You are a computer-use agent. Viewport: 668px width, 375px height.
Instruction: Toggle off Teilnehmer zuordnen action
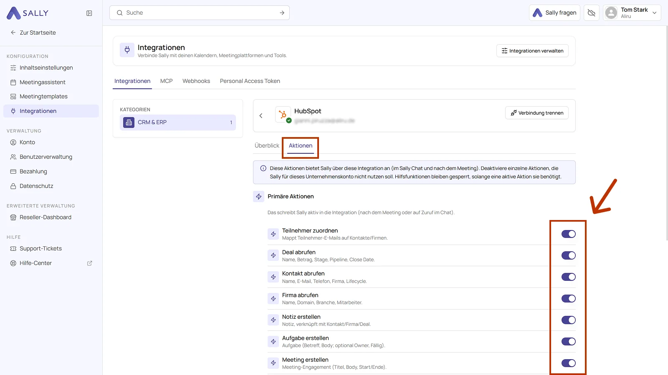[568, 234]
